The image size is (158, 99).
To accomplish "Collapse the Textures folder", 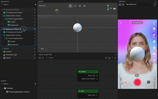I will [x=3, y=88].
